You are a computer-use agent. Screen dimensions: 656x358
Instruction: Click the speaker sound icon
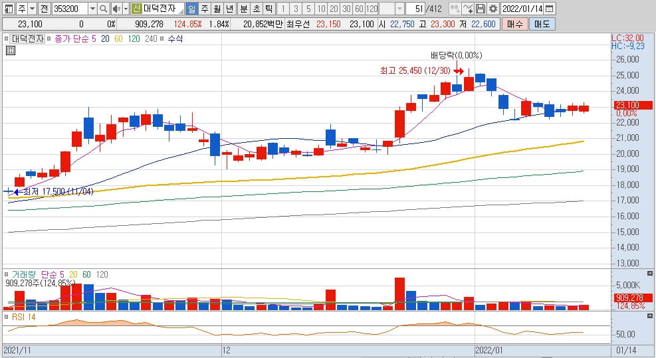pos(117,9)
